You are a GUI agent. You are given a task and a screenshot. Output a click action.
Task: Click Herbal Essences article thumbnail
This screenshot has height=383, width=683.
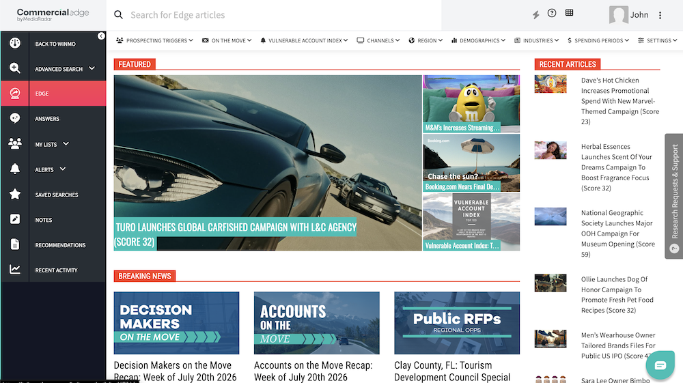coord(550,150)
